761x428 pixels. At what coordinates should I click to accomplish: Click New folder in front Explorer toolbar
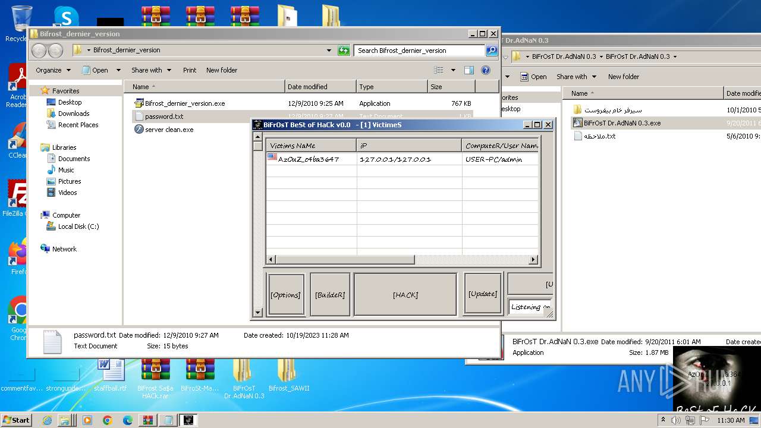[222, 70]
